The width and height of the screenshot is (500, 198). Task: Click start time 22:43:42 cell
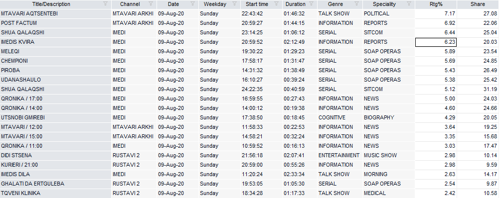[261, 14]
